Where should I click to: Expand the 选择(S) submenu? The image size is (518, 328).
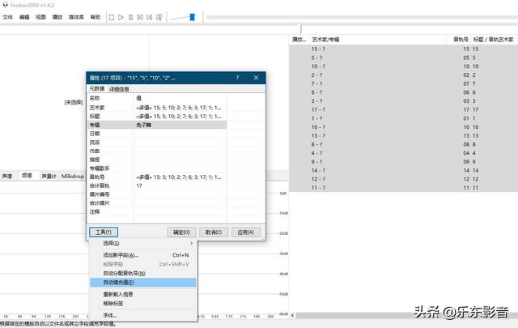(143, 243)
